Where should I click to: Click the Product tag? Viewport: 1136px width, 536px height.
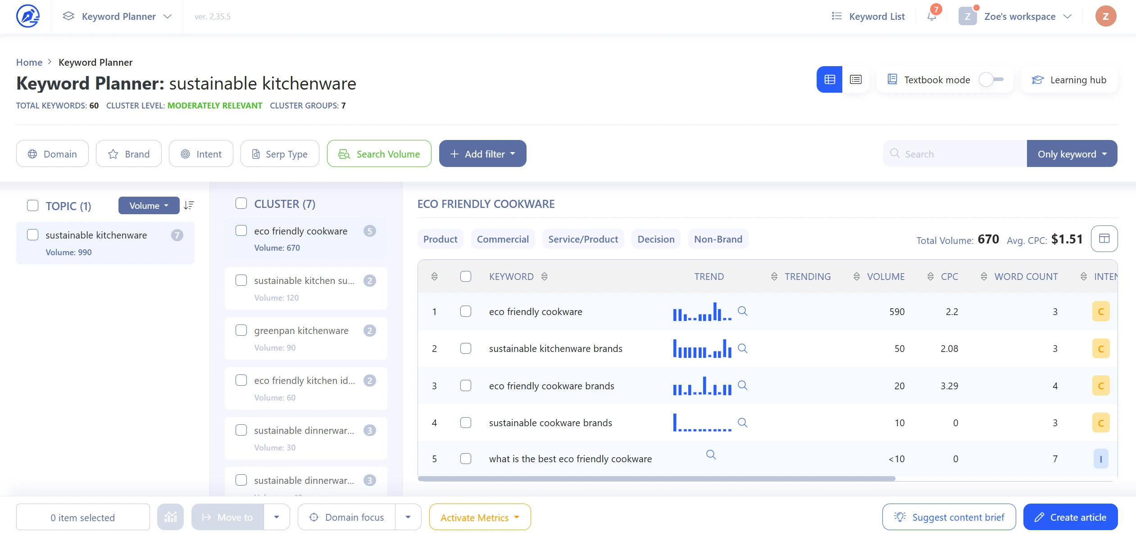click(440, 239)
